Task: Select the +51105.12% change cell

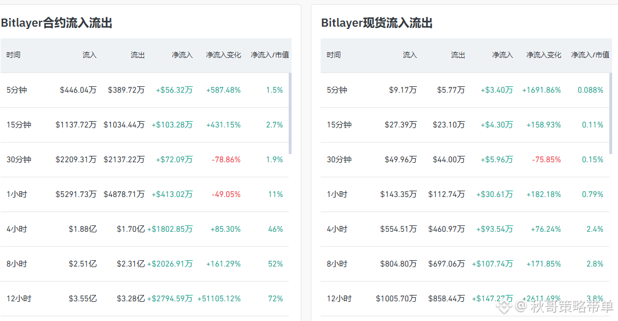Action: click(x=219, y=298)
